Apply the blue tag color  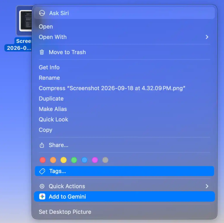84,160
